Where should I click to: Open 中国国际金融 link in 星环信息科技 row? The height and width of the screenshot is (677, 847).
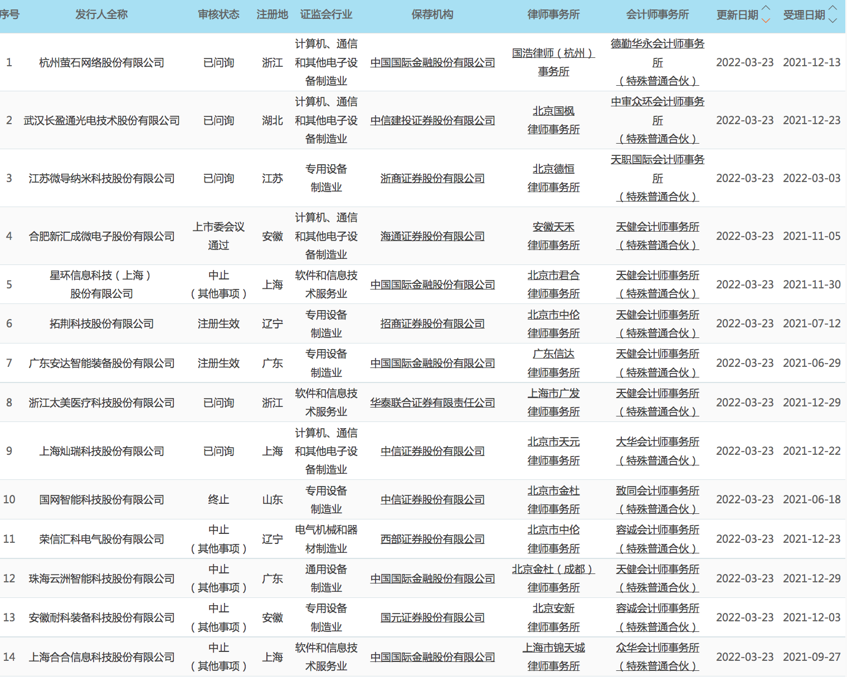coord(432,284)
